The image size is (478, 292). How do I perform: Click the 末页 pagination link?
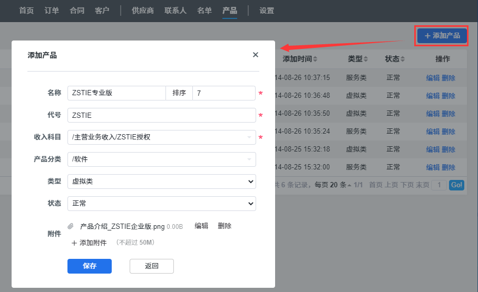tap(423, 185)
